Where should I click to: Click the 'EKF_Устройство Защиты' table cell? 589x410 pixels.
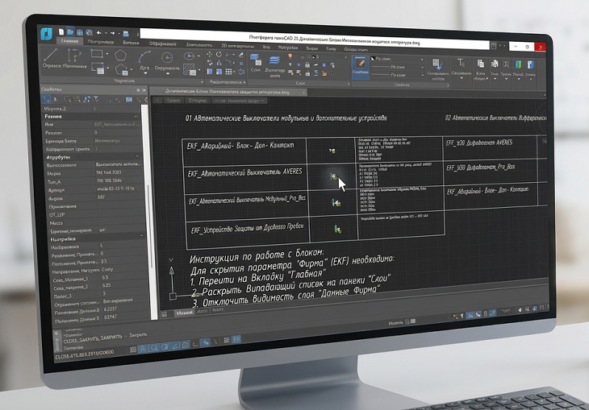pos(247,229)
